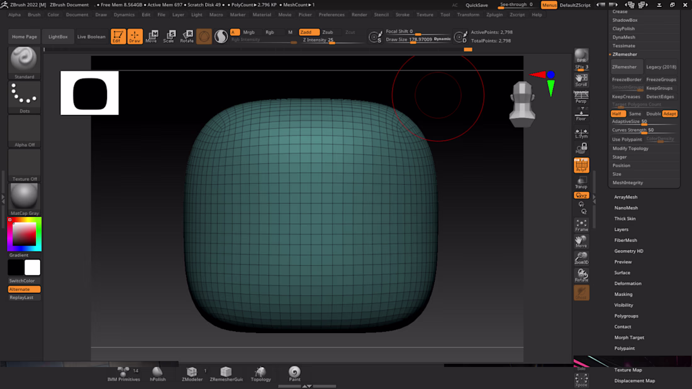Viewport: 692px width, 389px height.
Task: Toggle PolyF wireframe display
Action: point(581,165)
